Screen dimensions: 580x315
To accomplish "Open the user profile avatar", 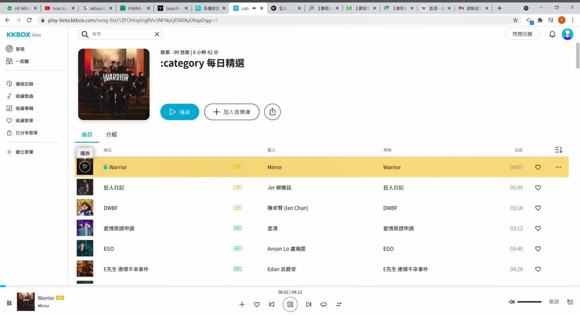I will pyautogui.click(x=567, y=34).
